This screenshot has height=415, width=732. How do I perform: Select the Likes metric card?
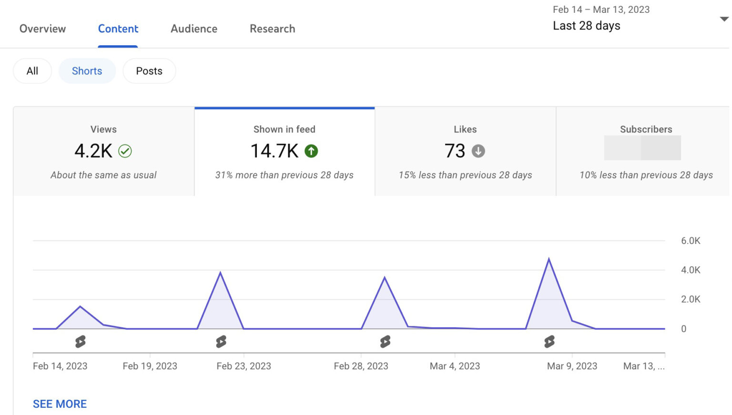pos(465,151)
